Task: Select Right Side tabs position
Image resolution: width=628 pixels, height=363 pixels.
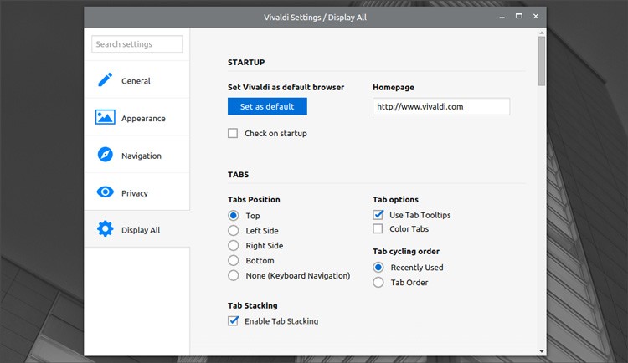Action: coord(234,245)
